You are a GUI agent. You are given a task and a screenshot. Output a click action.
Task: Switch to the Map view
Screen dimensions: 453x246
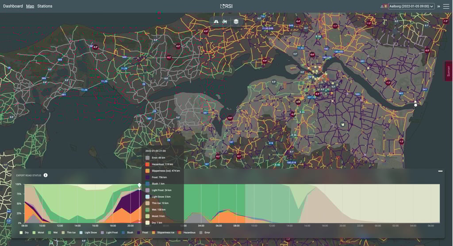point(30,6)
